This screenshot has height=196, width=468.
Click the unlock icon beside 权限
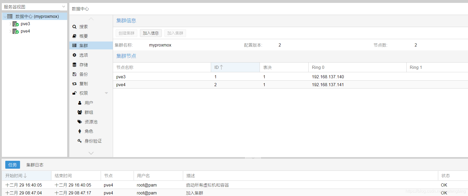coord(74,93)
